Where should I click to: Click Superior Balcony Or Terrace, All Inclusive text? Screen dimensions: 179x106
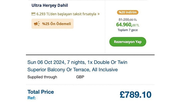point(73,70)
